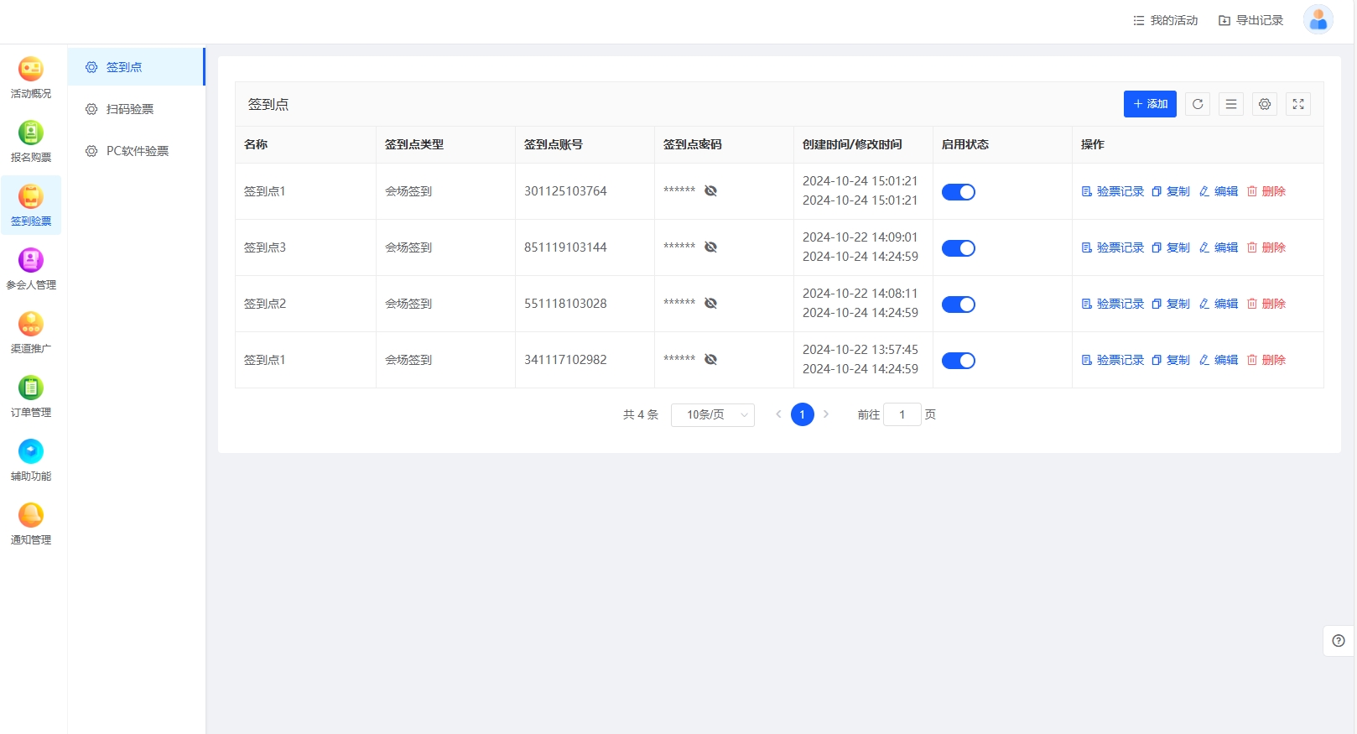This screenshot has width=1357, height=734.
Task: Click the 共 4 条 total count
Action: (641, 414)
